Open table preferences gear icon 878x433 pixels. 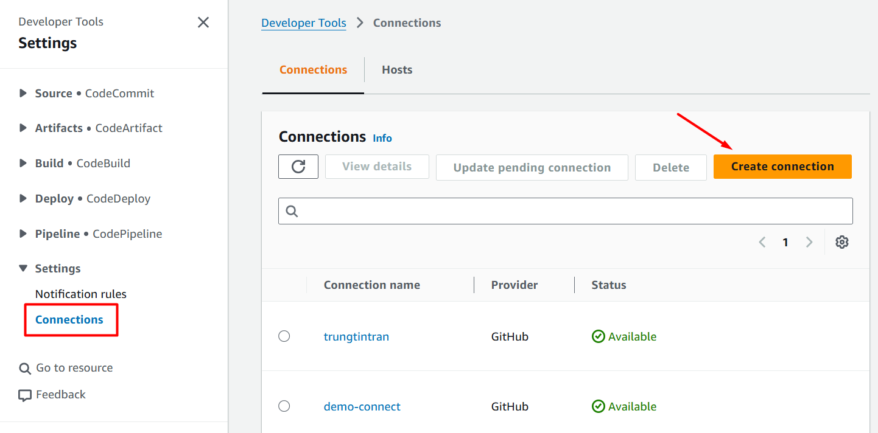tap(842, 242)
